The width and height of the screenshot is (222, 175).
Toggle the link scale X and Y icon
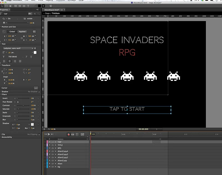[2, 71]
